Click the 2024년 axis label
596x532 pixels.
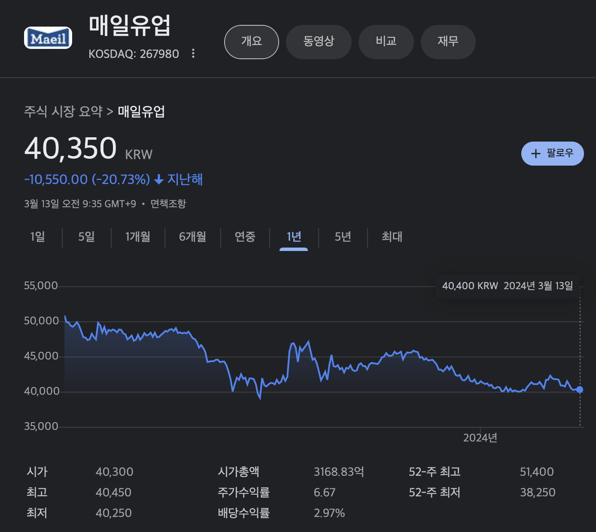pos(480,438)
